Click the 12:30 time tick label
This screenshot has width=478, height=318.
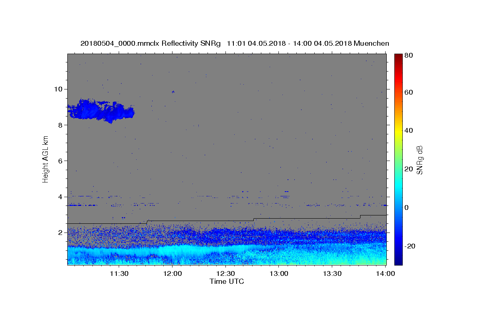point(225,273)
